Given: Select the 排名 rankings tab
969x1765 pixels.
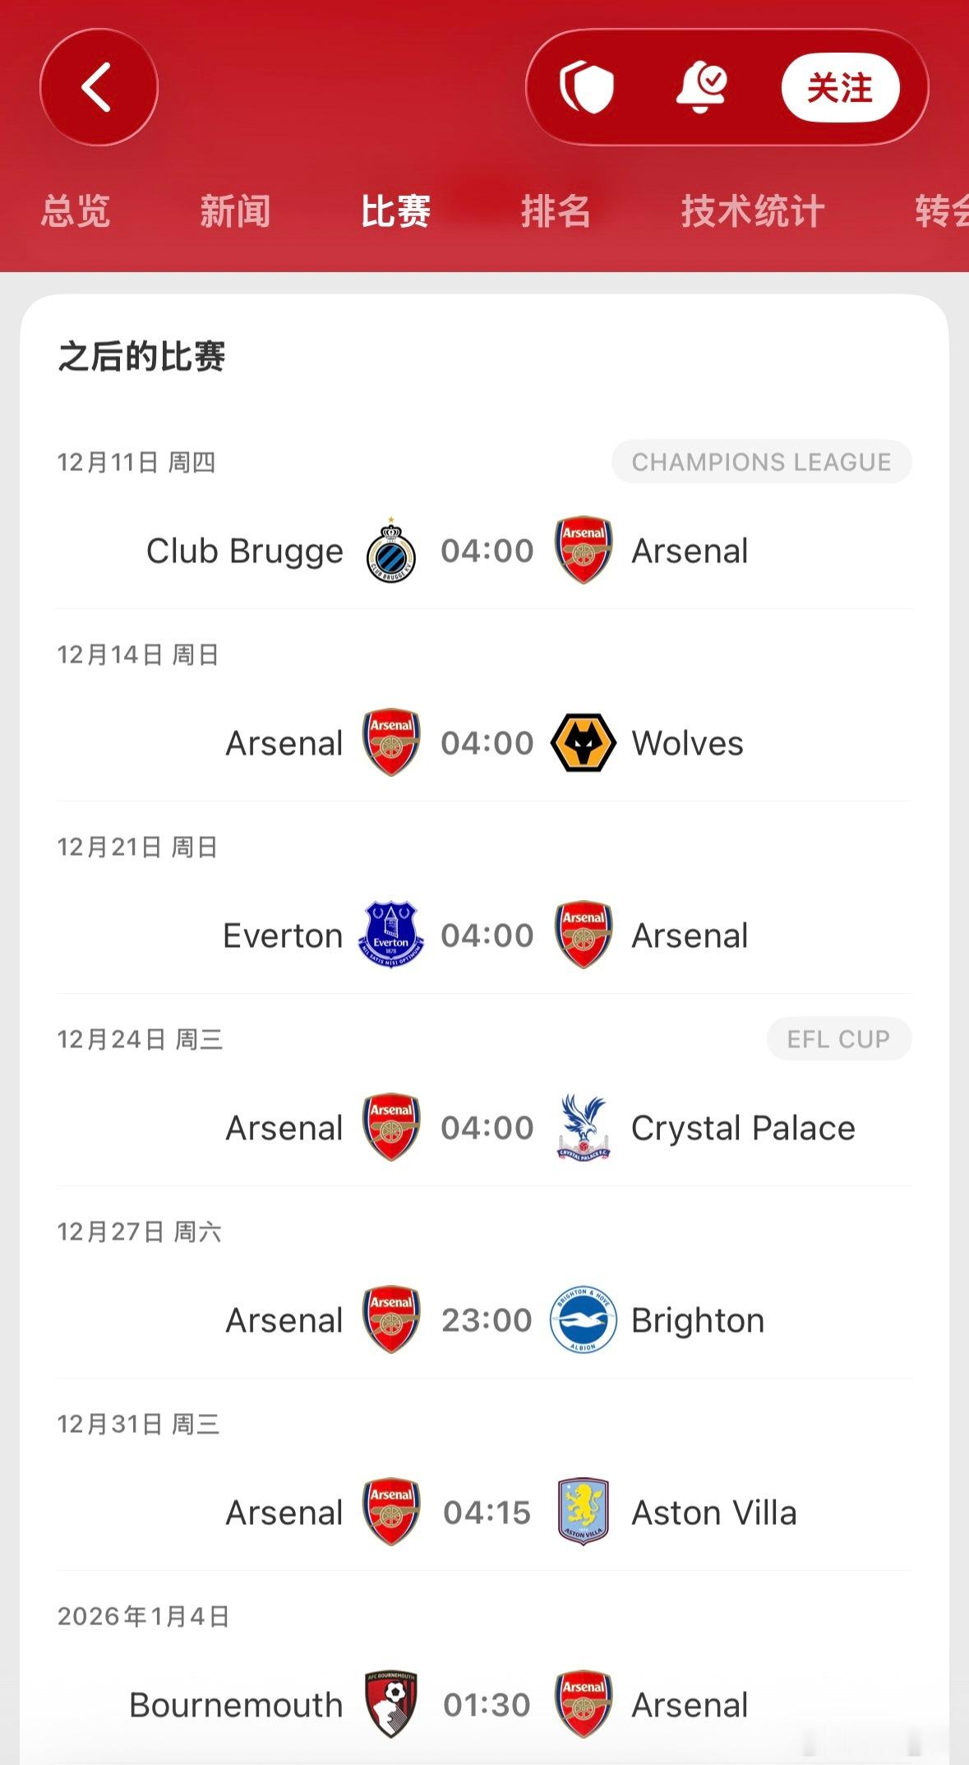Looking at the screenshot, I should 556,211.
